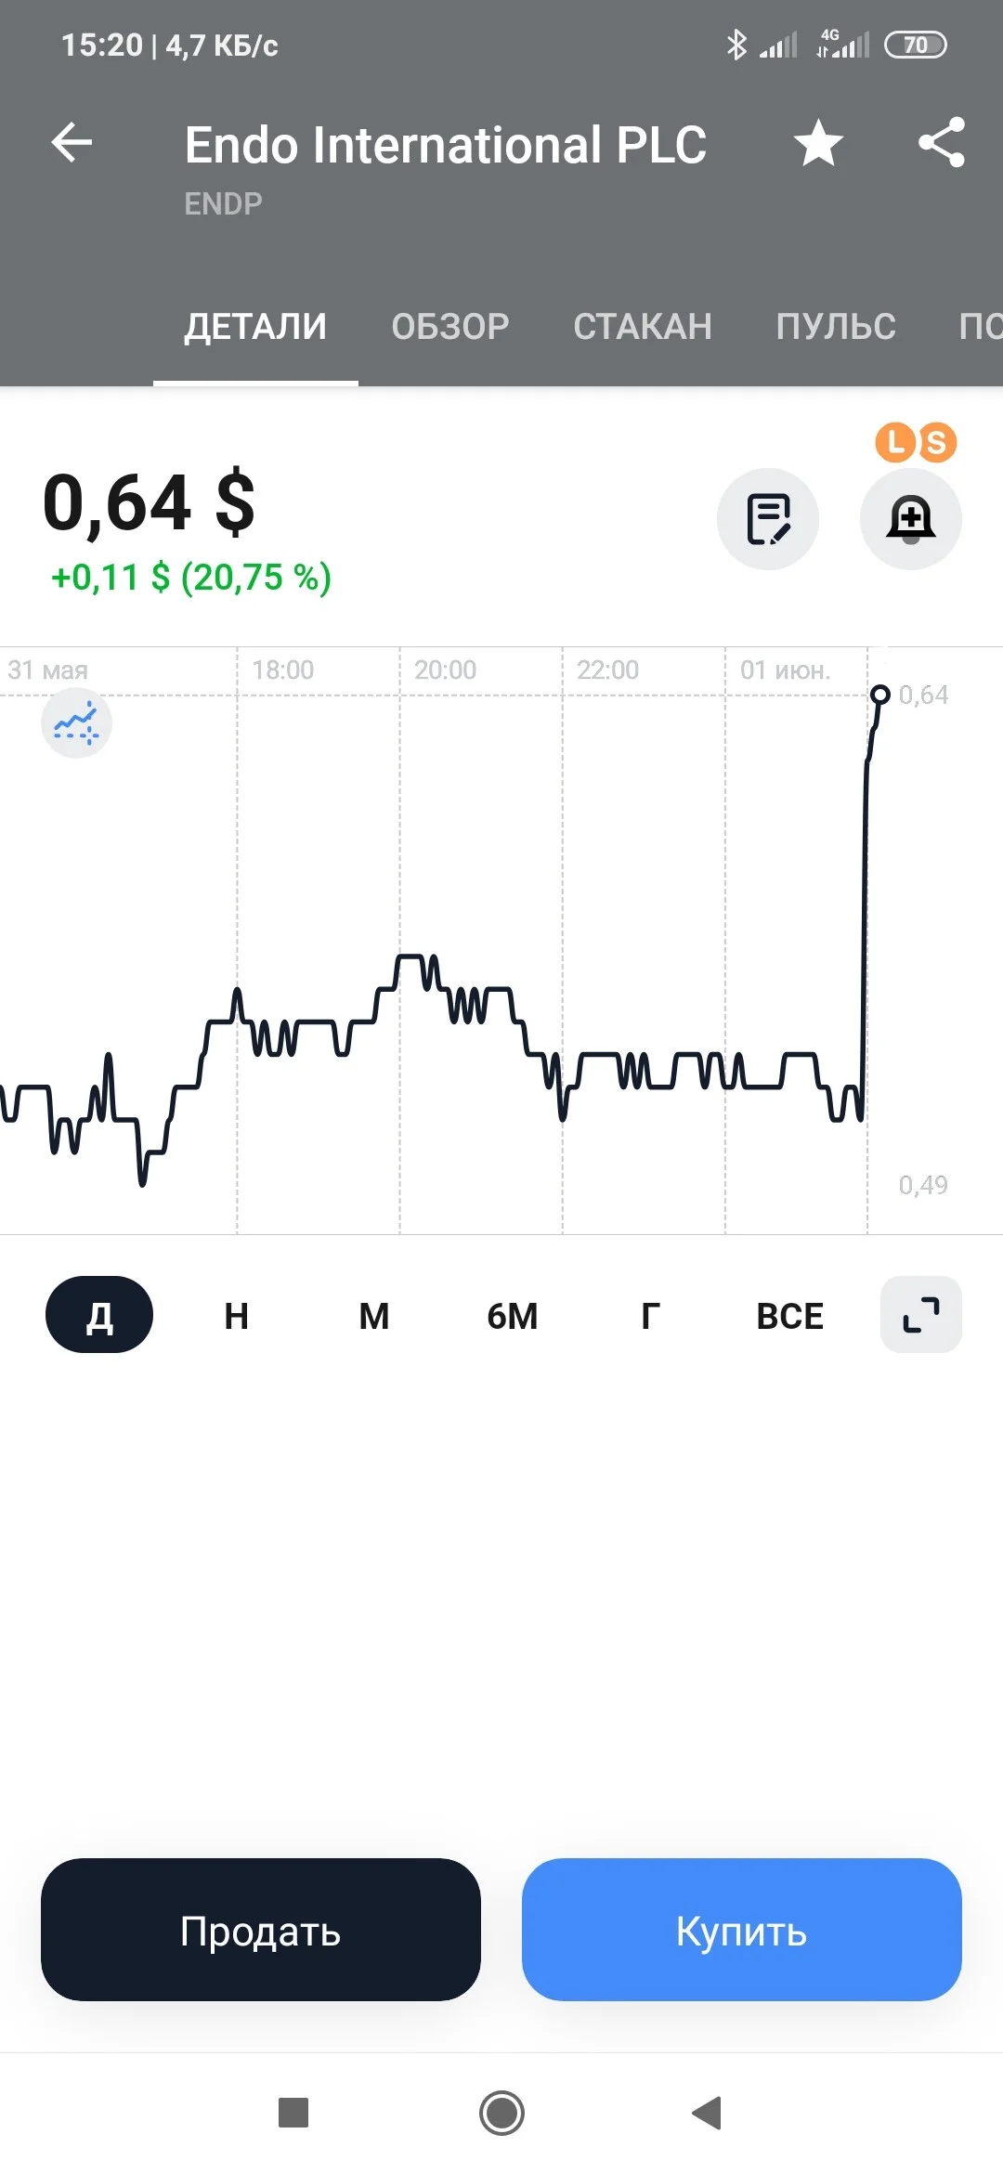Switch to the ОБЗОР tab
1003x2173 pixels.
point(450,327)
